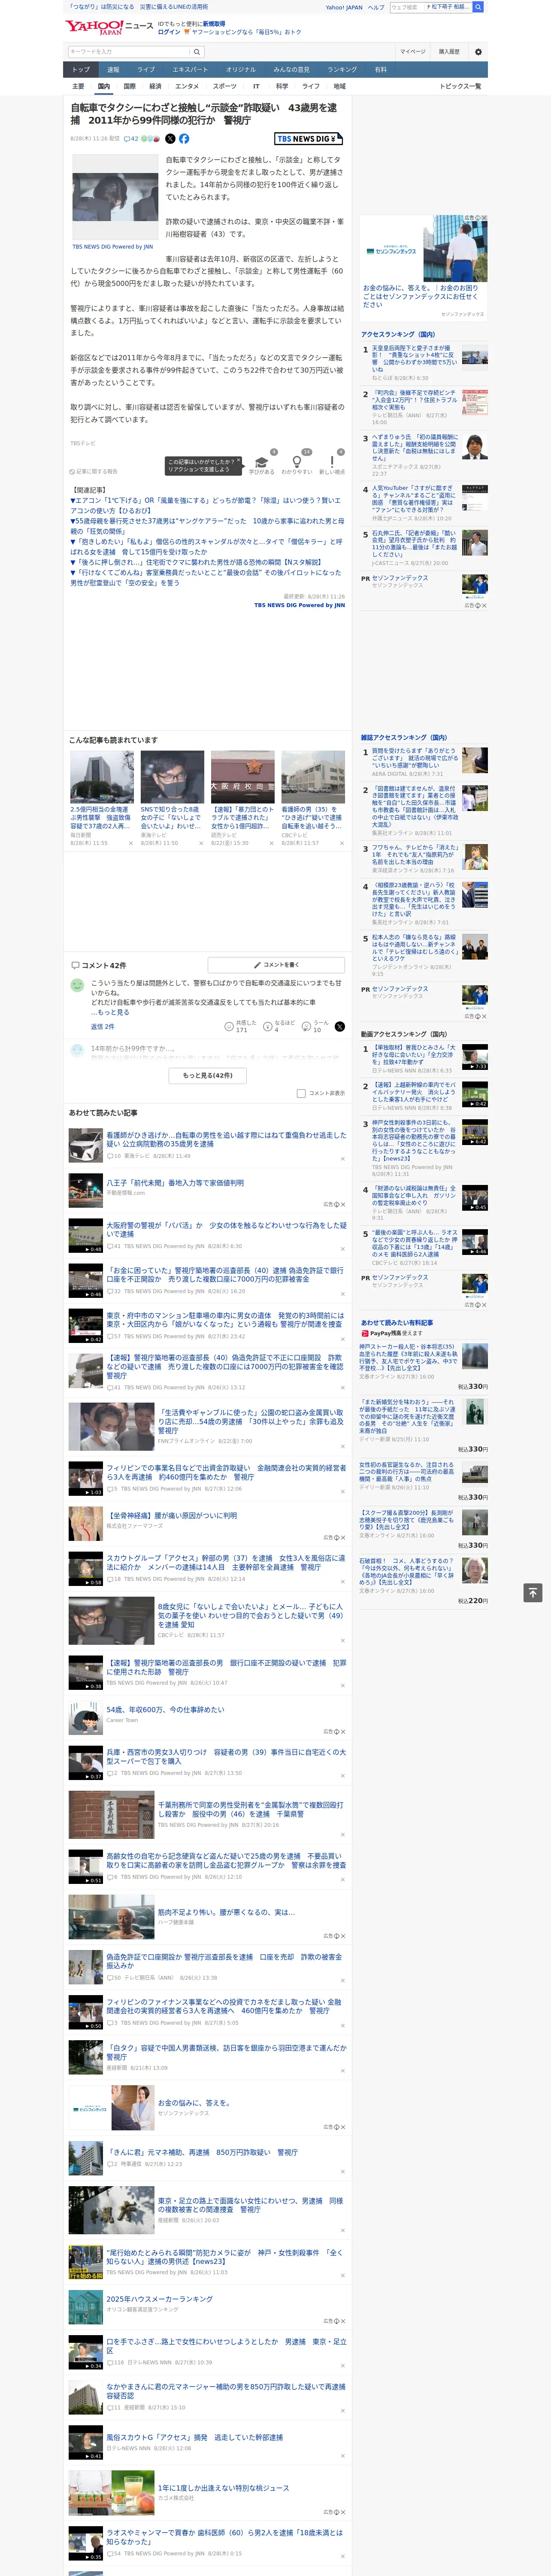The width and height of the screenshot is (551, 2576).
Task: Expand comment with …もっと見る link
Action: click(x=112, y=1012)
